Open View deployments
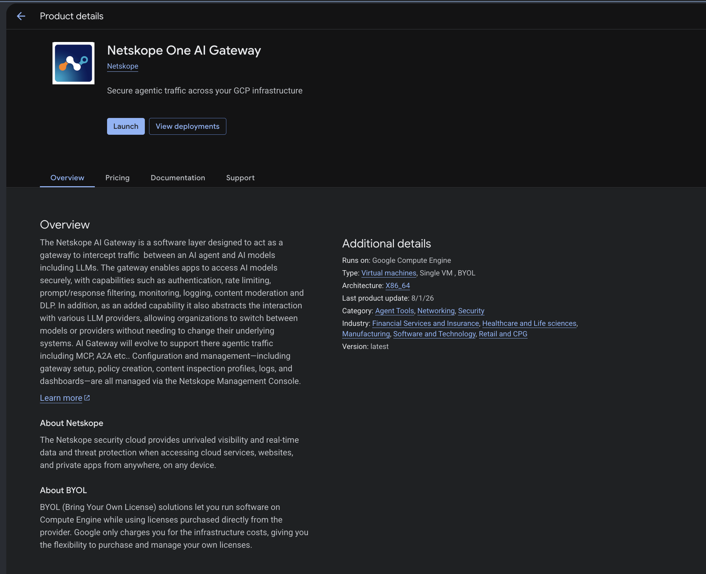706x574 pixels. (188, 126)
